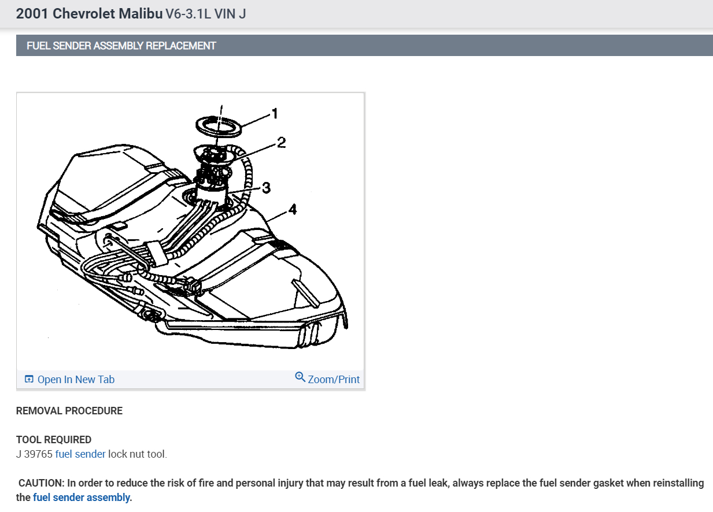Click the TOOL REQUIRED heading
The image size is (713, 512).
coord(54,440)
